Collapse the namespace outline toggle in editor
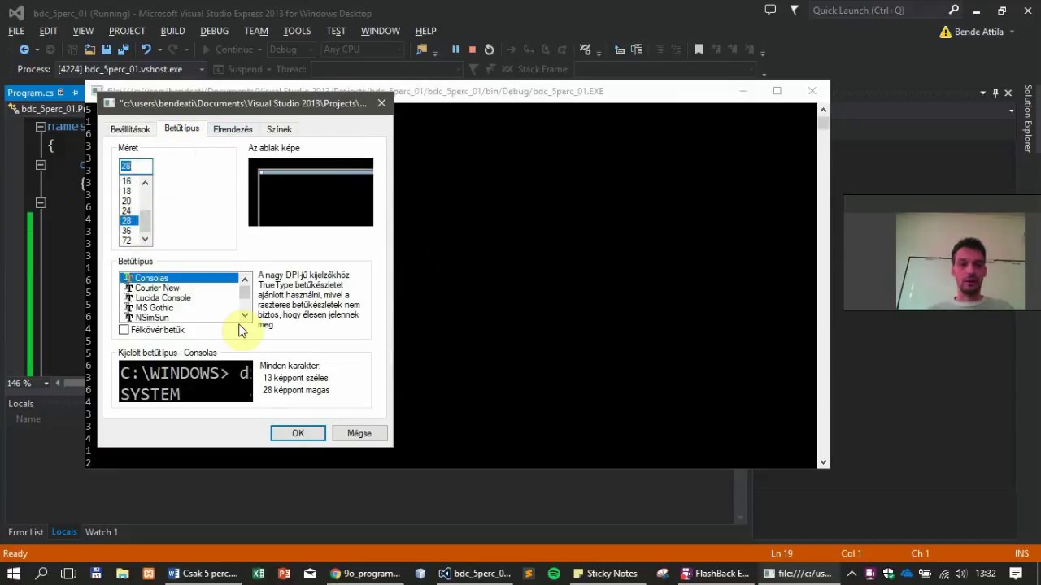This screenshot has width=1041, height=585. 40,127
